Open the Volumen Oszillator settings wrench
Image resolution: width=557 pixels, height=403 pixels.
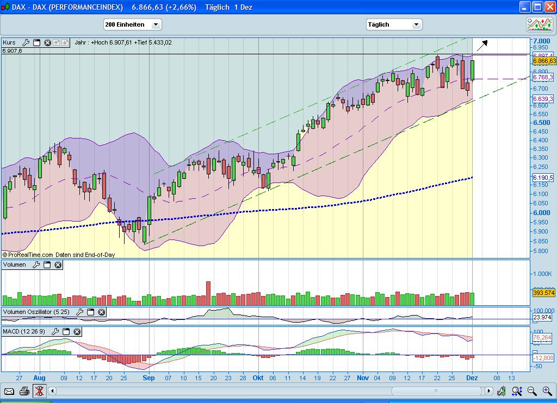click(81, 312)
